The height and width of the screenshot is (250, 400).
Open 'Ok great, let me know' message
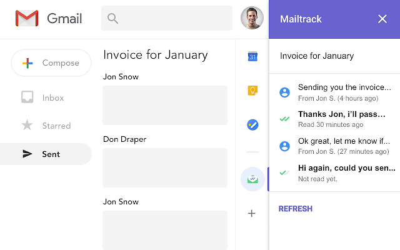[x=345, y=146]
